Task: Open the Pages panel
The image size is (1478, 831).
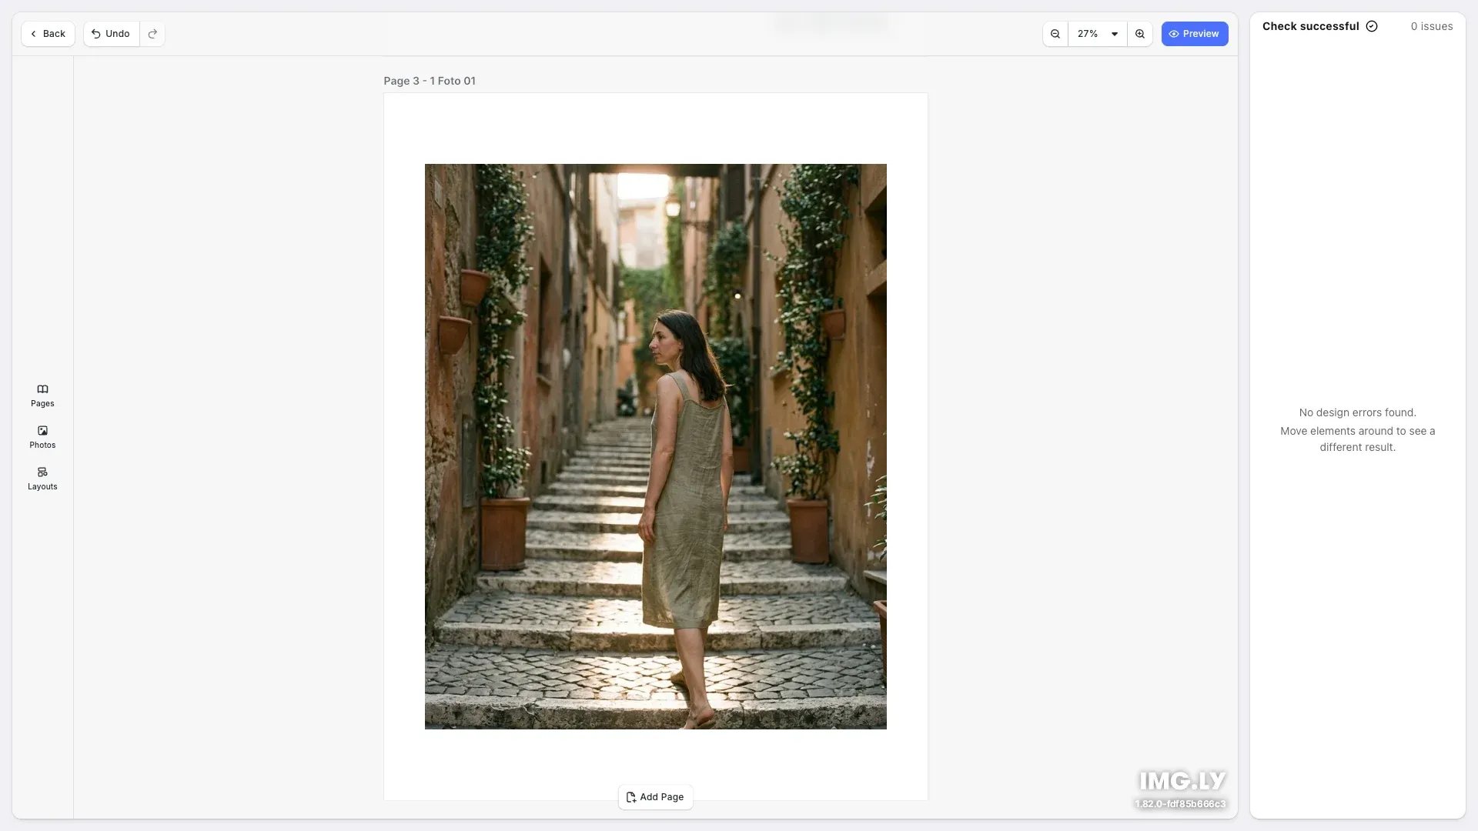Action: pyautogui.click(x=42, y=395)
